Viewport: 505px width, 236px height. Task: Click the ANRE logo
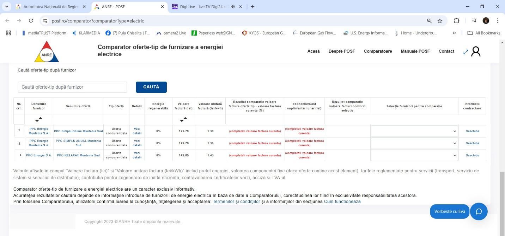(47, 52)
